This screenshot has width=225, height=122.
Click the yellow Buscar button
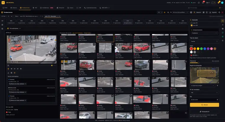coord(205,105)
